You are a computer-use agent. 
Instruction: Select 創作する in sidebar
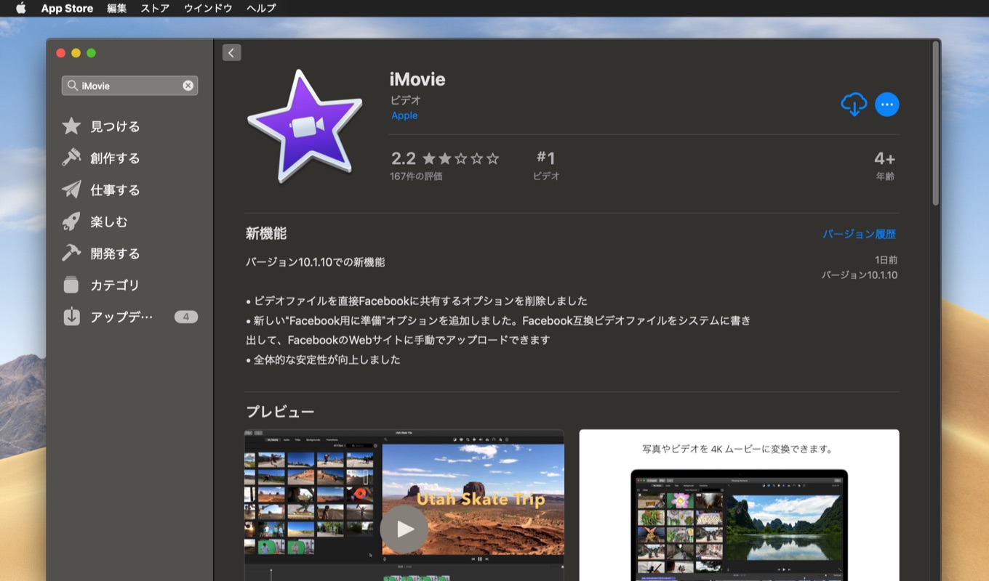click(115, 158)
